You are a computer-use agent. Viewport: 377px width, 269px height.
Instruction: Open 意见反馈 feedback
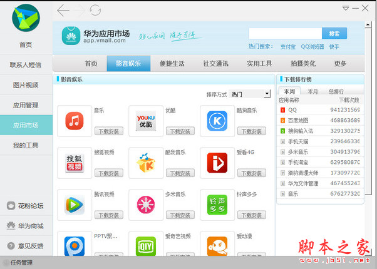[26, 246]
